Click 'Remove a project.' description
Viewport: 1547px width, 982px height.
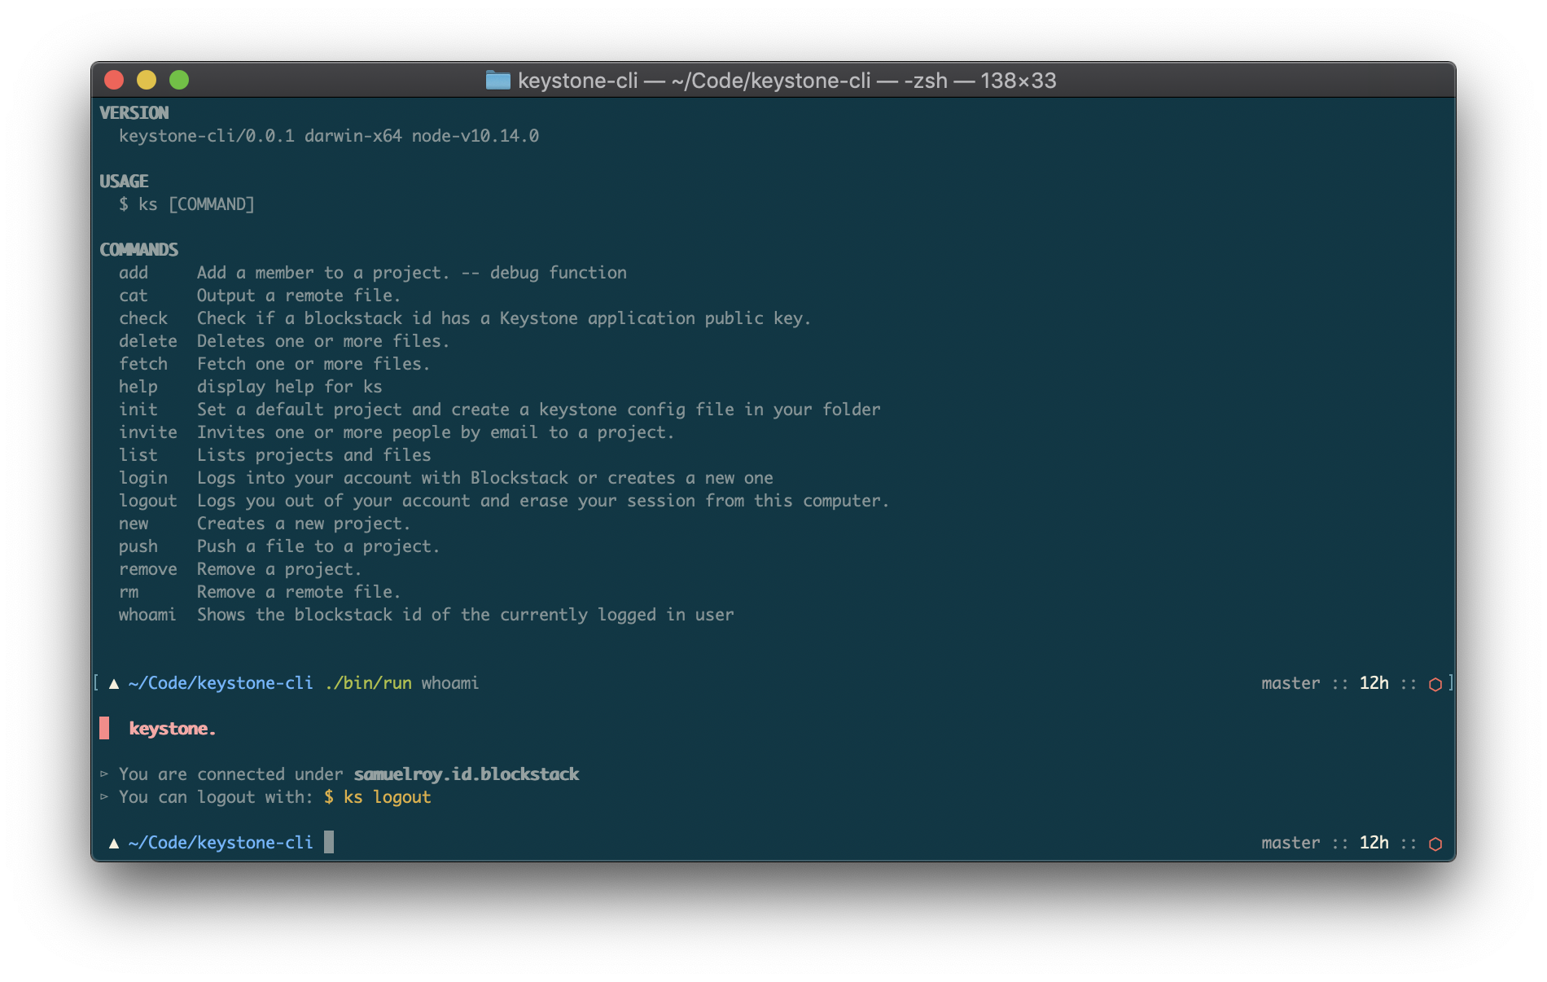[279, 569]
